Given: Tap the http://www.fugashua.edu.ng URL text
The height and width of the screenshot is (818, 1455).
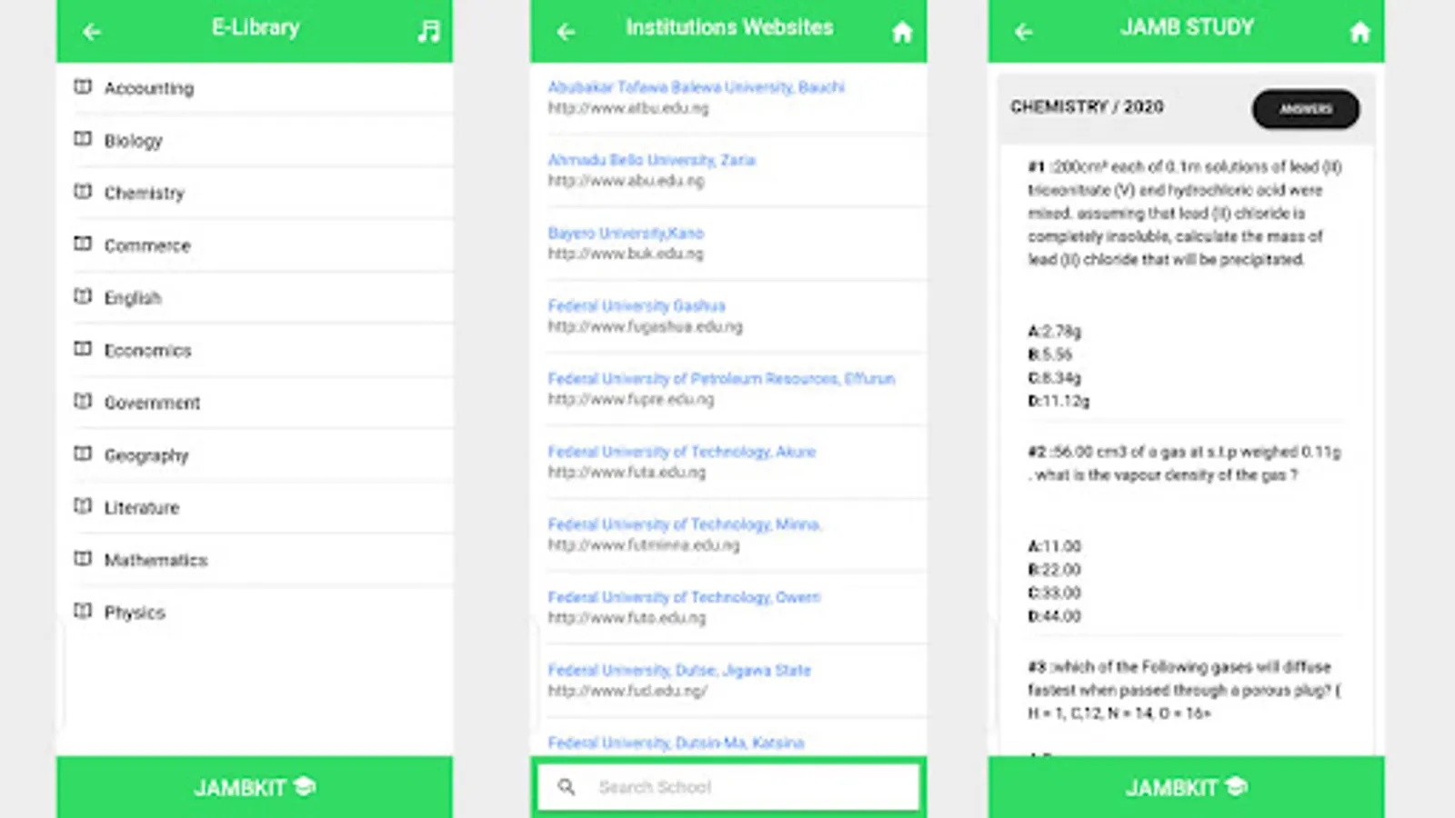Looking at the screenshot, I should [x=645, y=326].
